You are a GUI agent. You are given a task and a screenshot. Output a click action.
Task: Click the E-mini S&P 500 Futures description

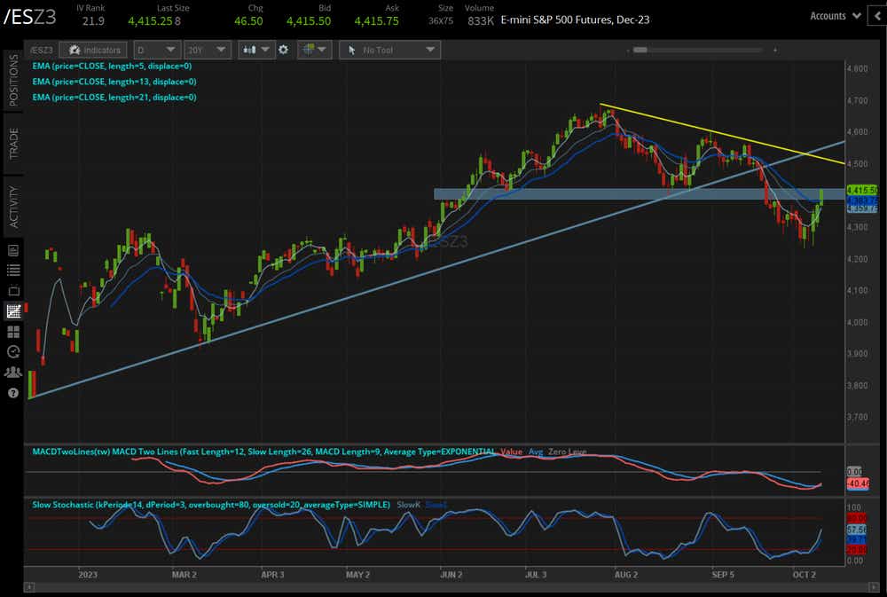[x=576, y=20]
